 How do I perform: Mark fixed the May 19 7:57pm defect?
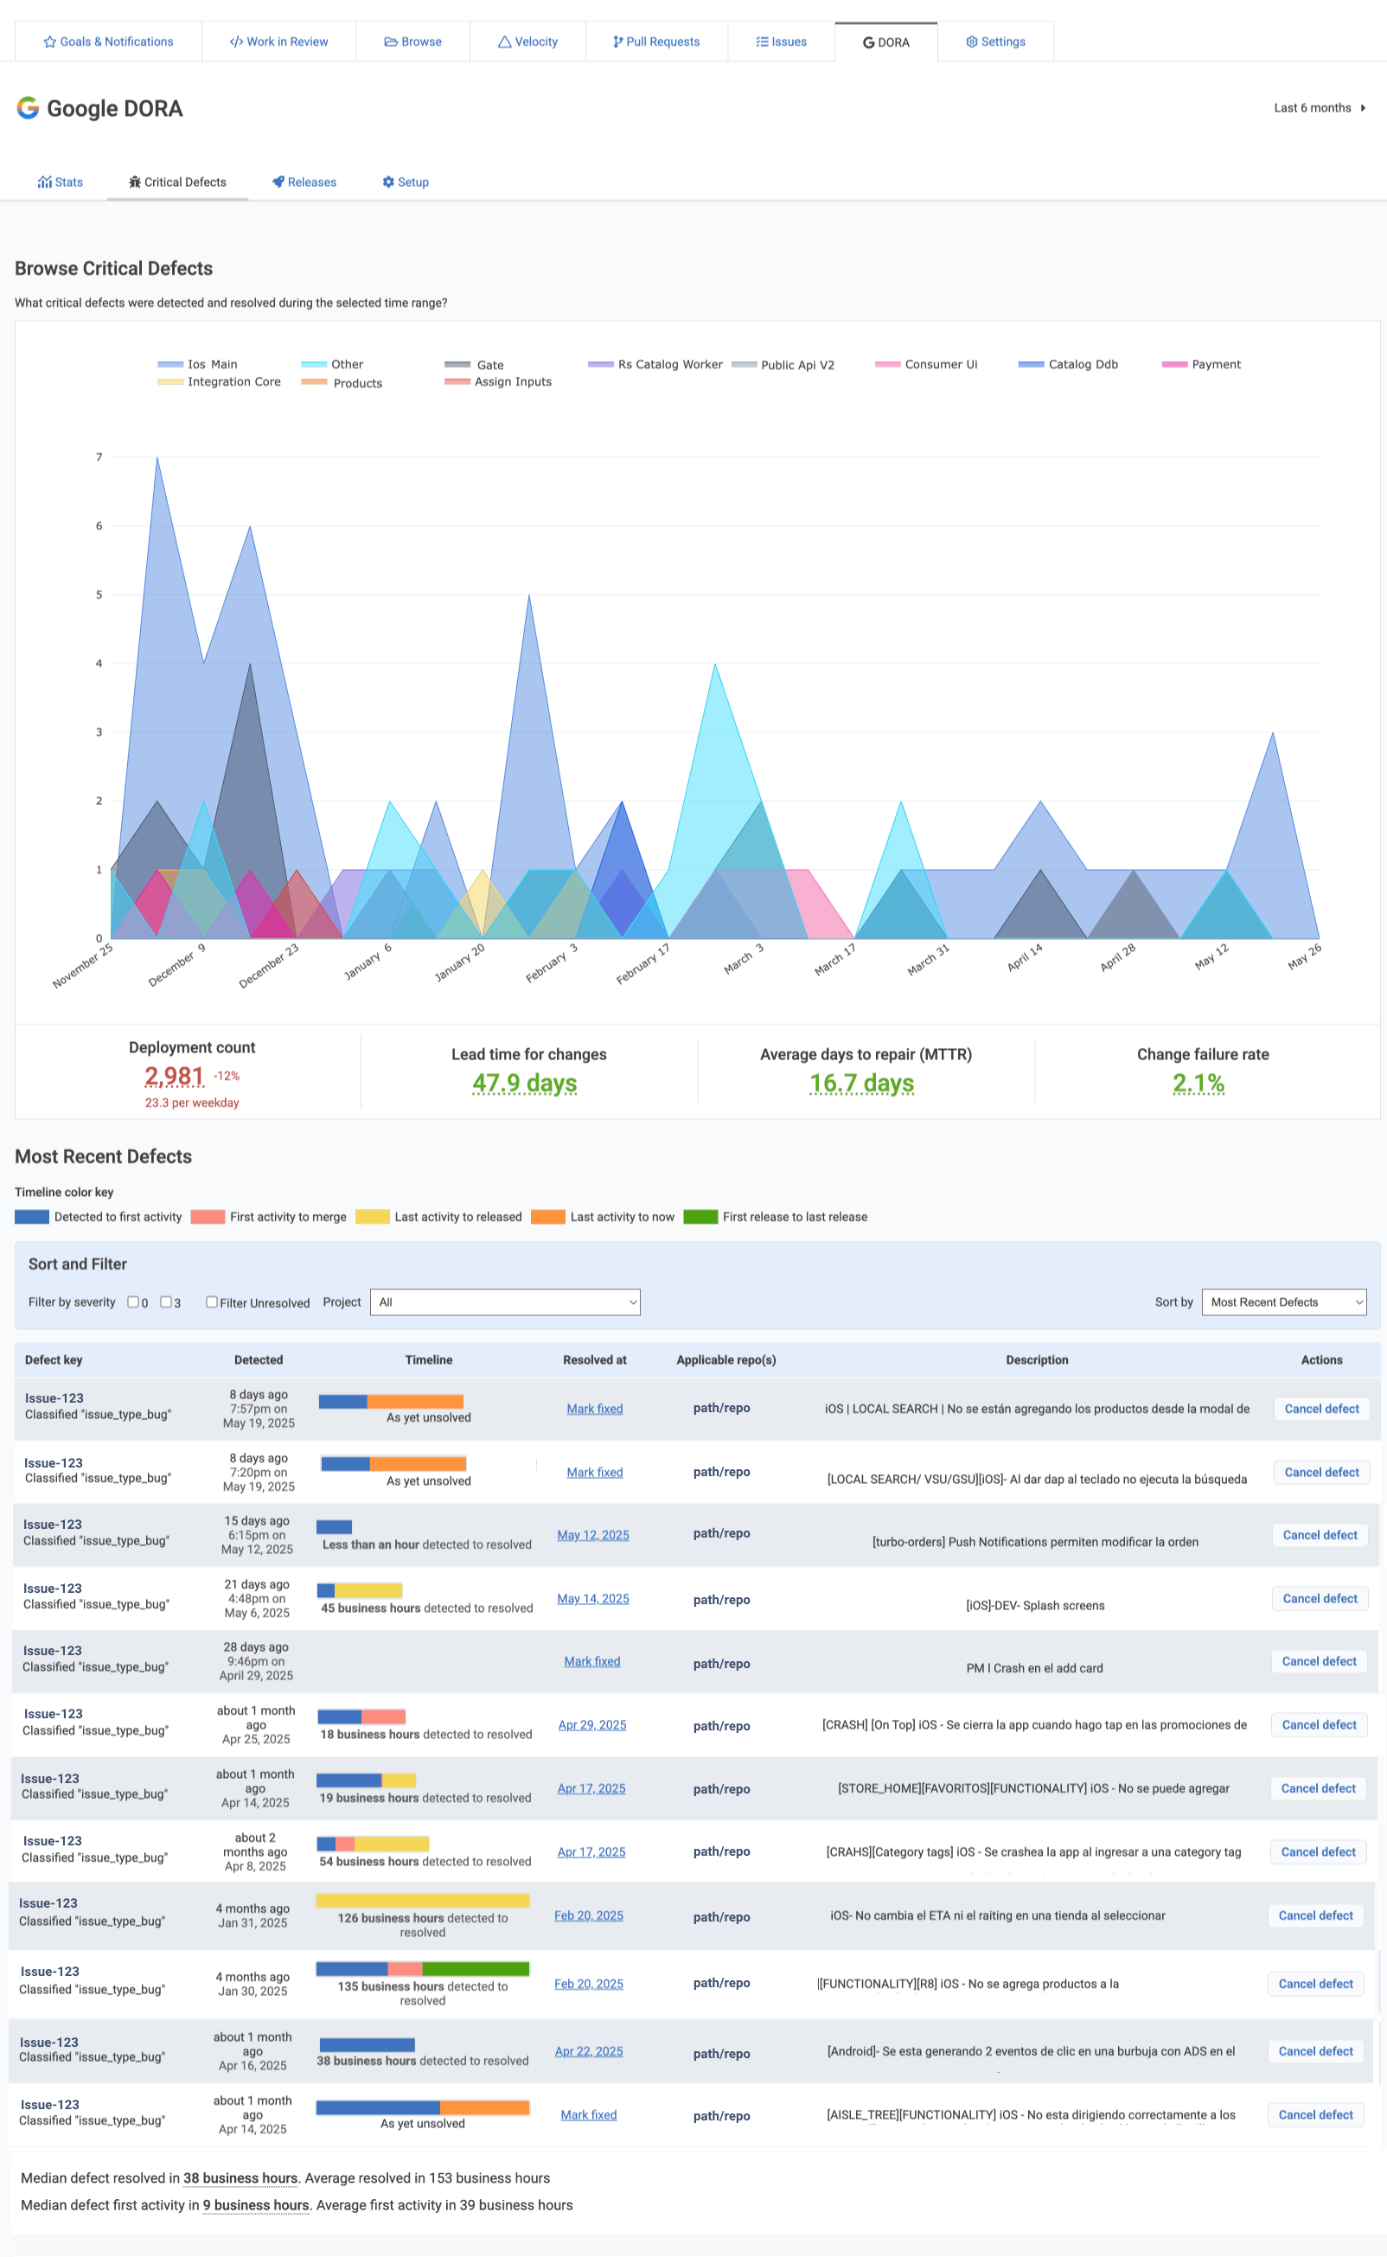594,1410
